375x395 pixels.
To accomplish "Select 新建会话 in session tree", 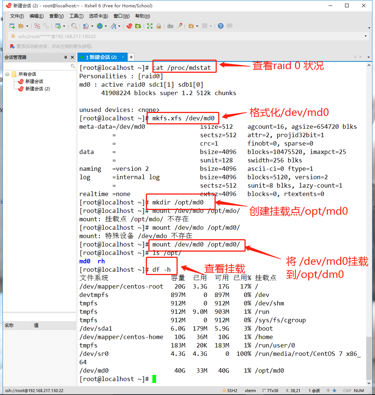I will pyautogui.click(x=34, y=81).
